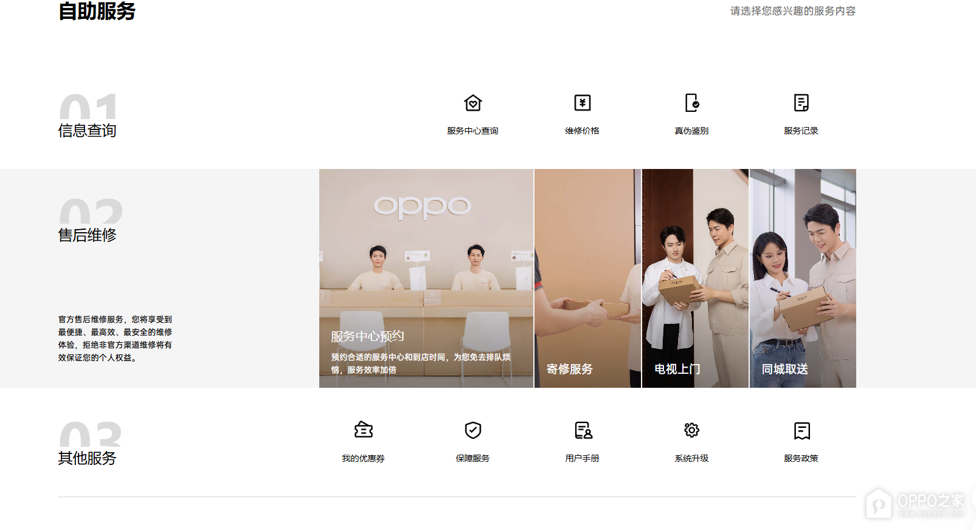
Task: Open the 保障服务 label
Action: (x=472, y=458)
